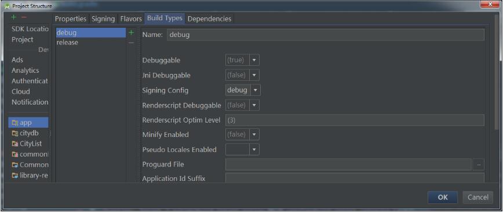Remove build type minus icon

pyautogui.click(x=131, y=43)
